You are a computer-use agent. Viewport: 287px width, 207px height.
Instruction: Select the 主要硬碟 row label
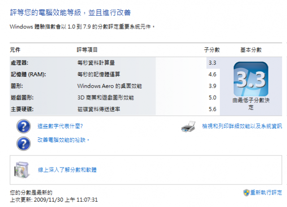click(x=22, y=109)
